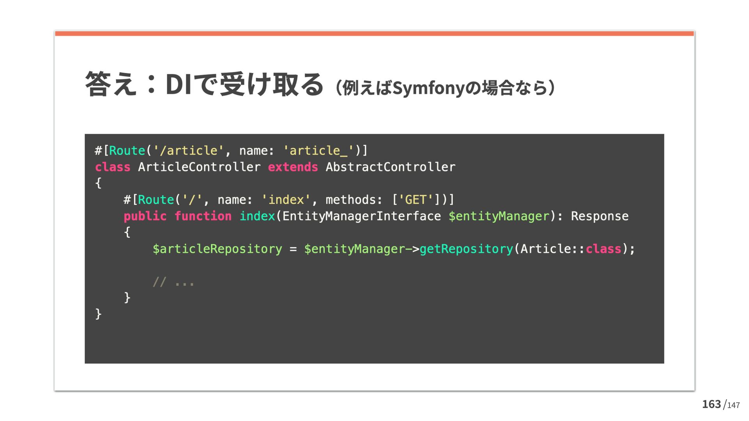Click the 'class' keyword before ArticleController

[x=113, y=167]
